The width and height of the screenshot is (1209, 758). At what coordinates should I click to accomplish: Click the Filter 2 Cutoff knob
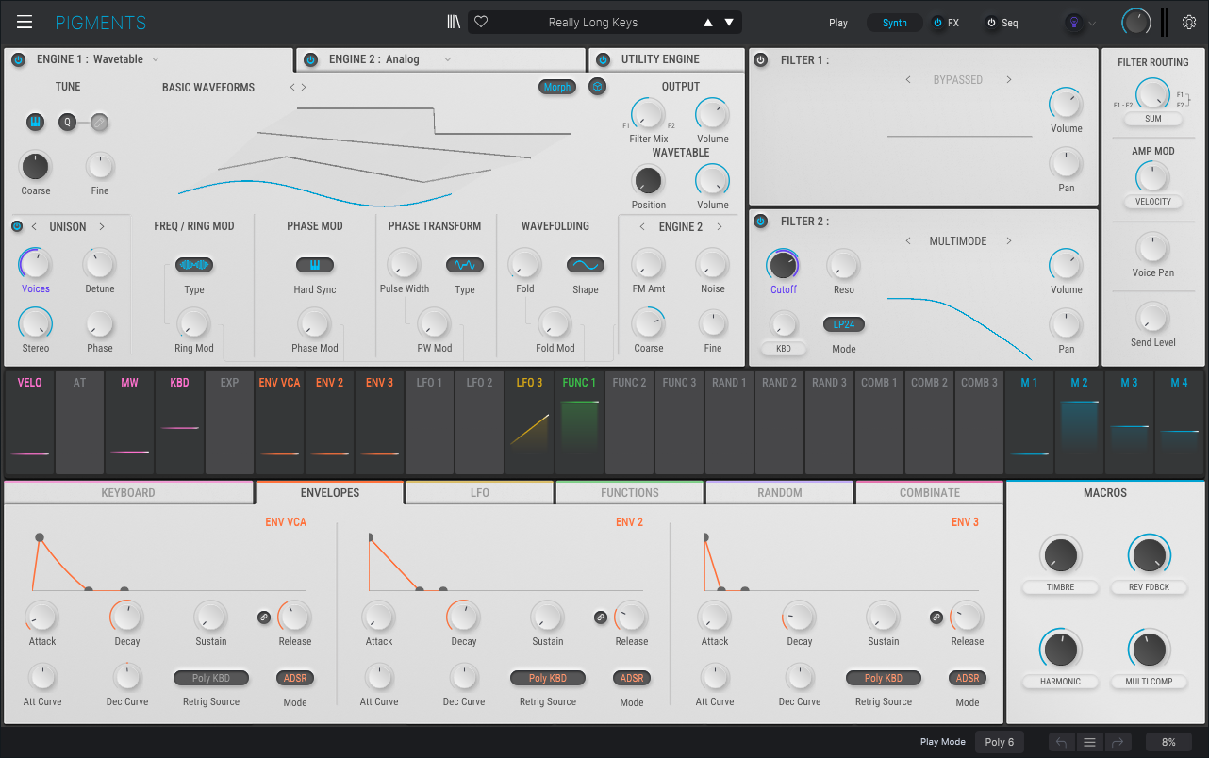click(783, 265)
